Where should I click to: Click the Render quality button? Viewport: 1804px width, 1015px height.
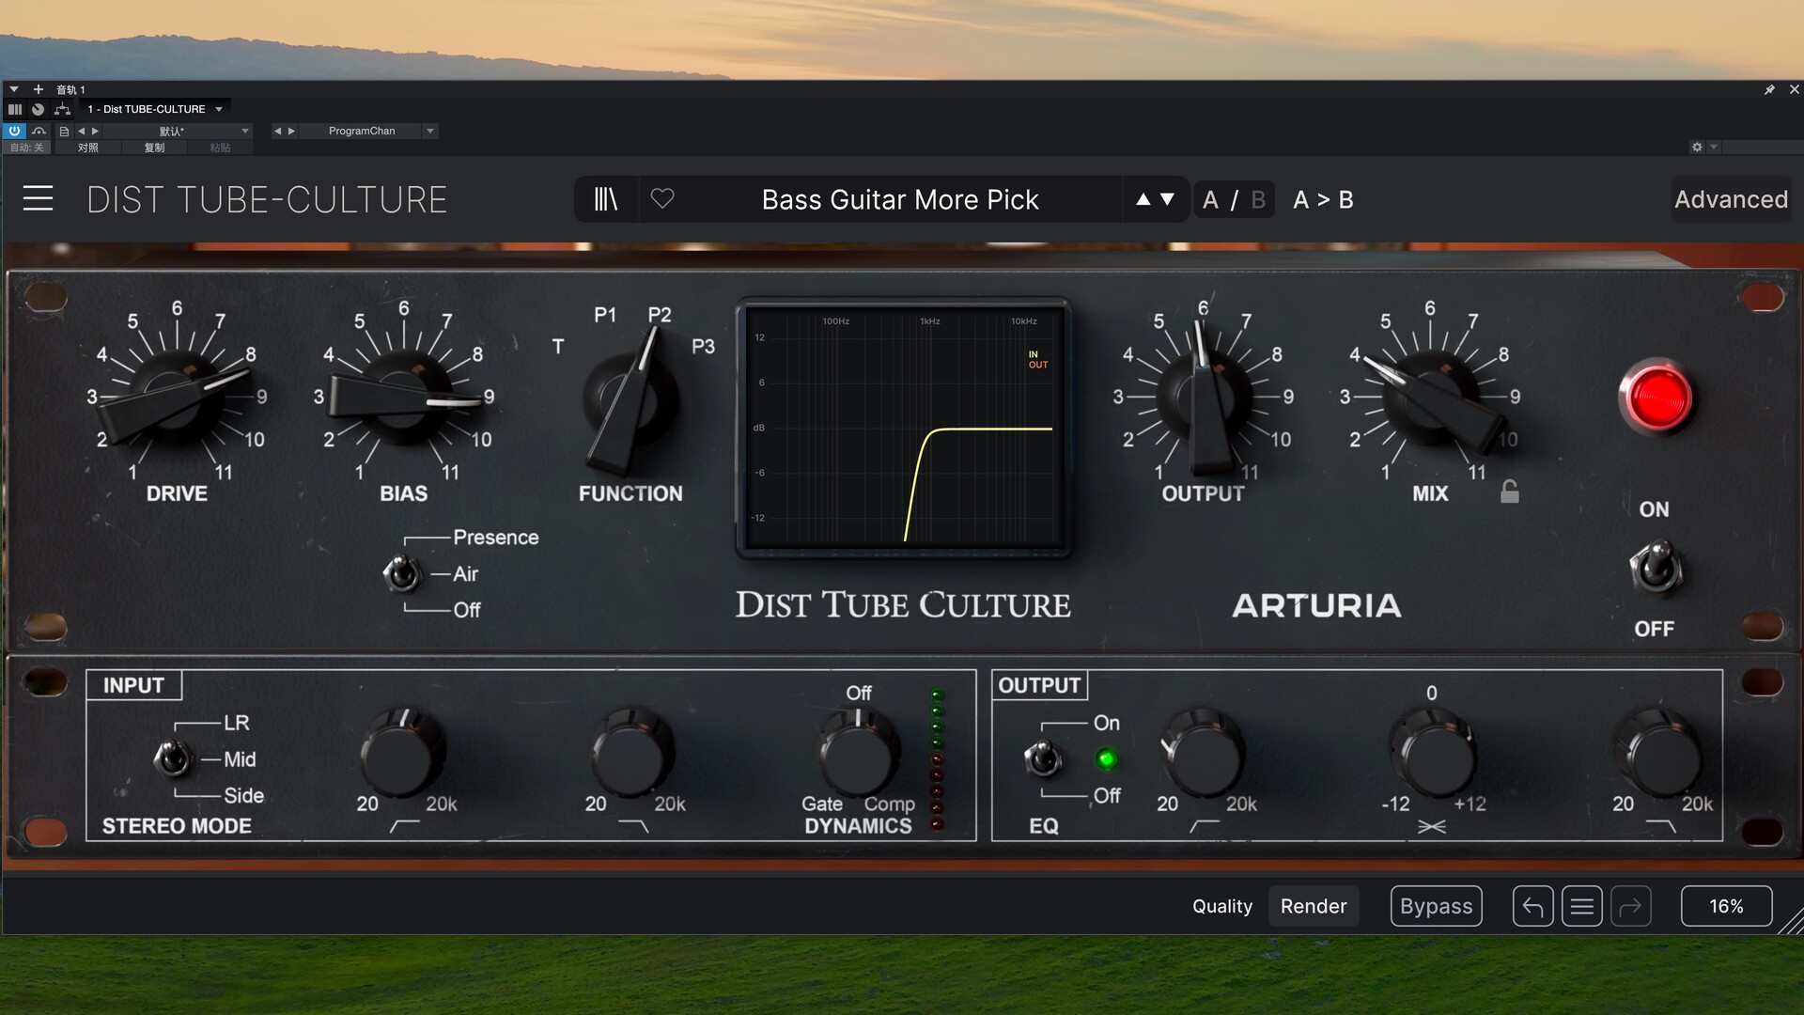point(1314,906)
